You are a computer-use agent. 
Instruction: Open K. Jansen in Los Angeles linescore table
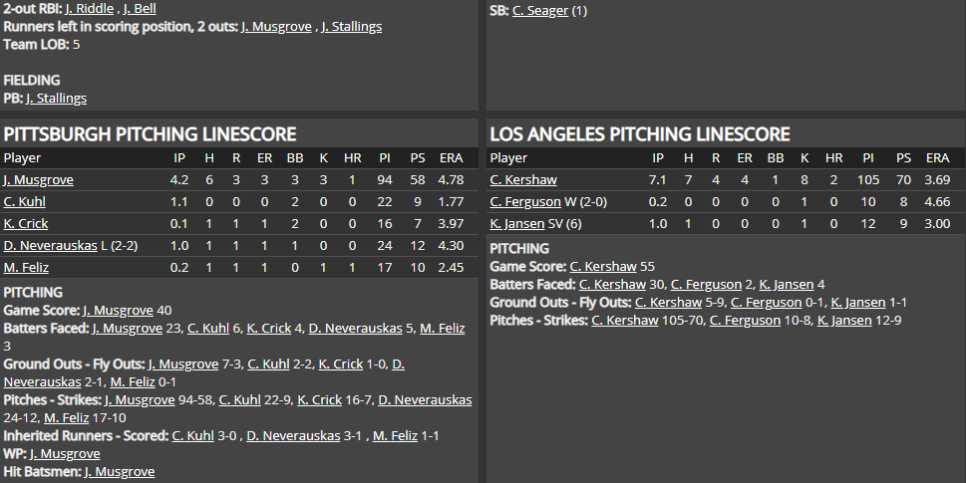[517, 223]
